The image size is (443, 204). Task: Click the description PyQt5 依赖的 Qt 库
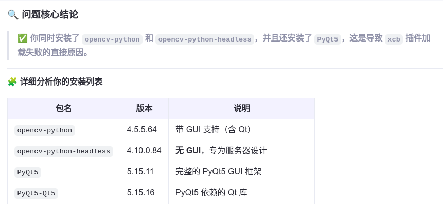point(211,192)
